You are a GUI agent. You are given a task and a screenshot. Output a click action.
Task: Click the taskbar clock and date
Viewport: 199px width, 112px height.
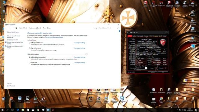[190, 110]
